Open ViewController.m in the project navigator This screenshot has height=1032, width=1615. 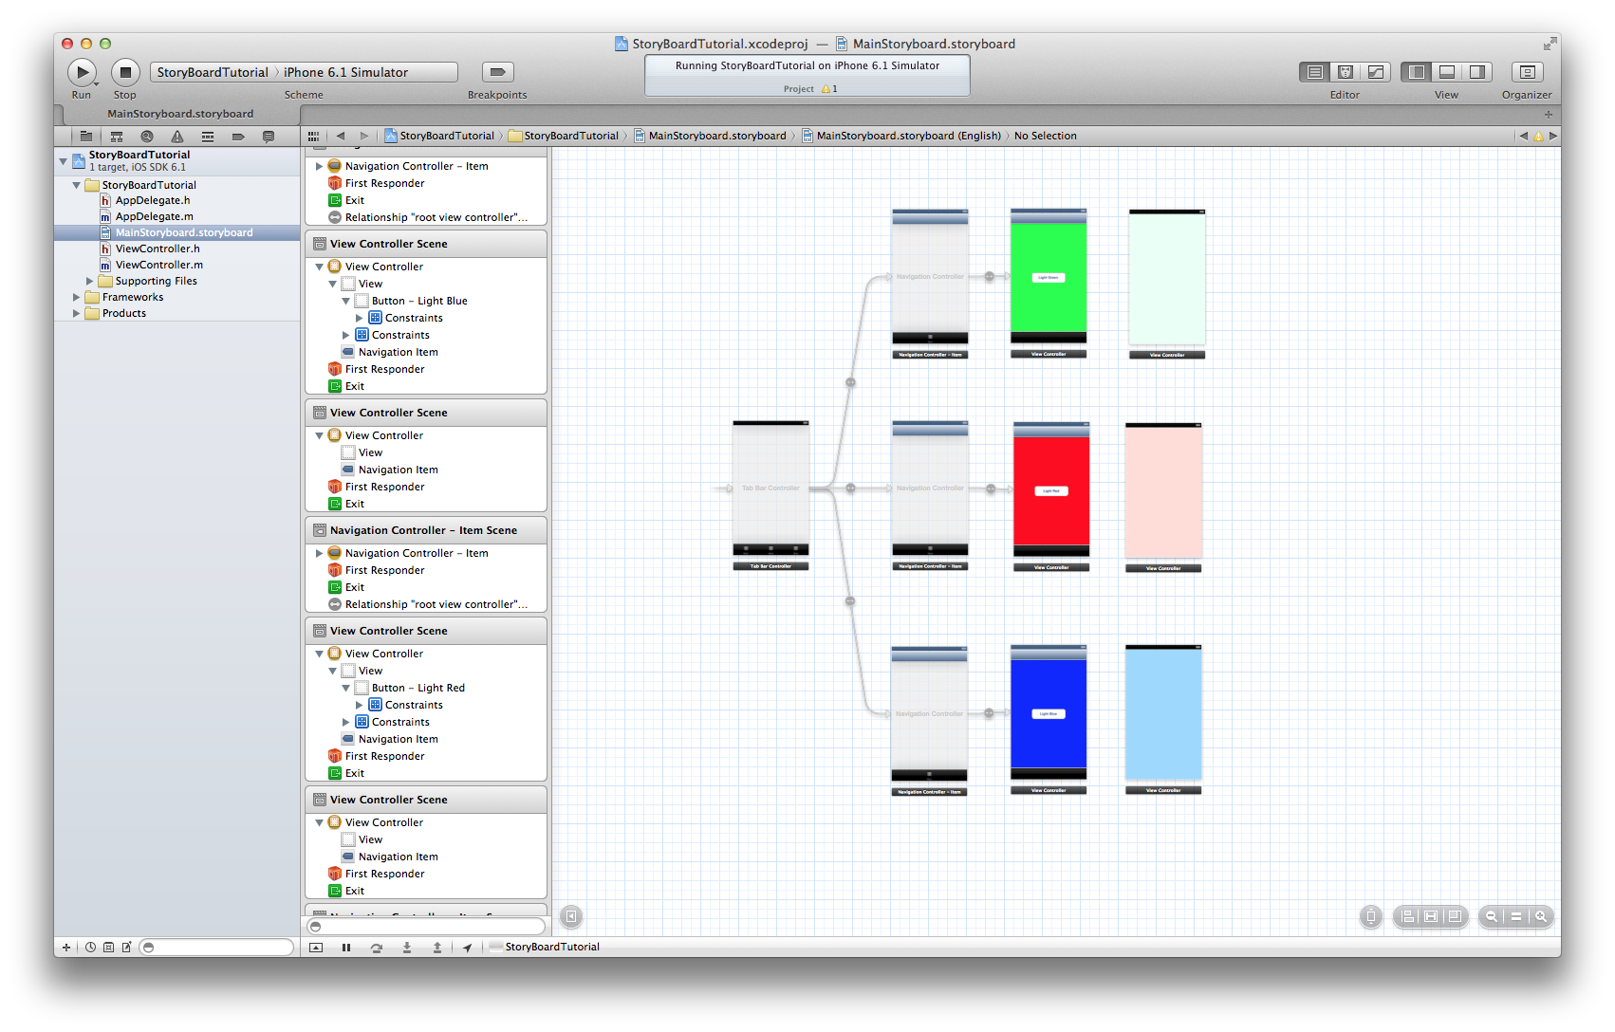pyautogui.click(x=158, y=266)
